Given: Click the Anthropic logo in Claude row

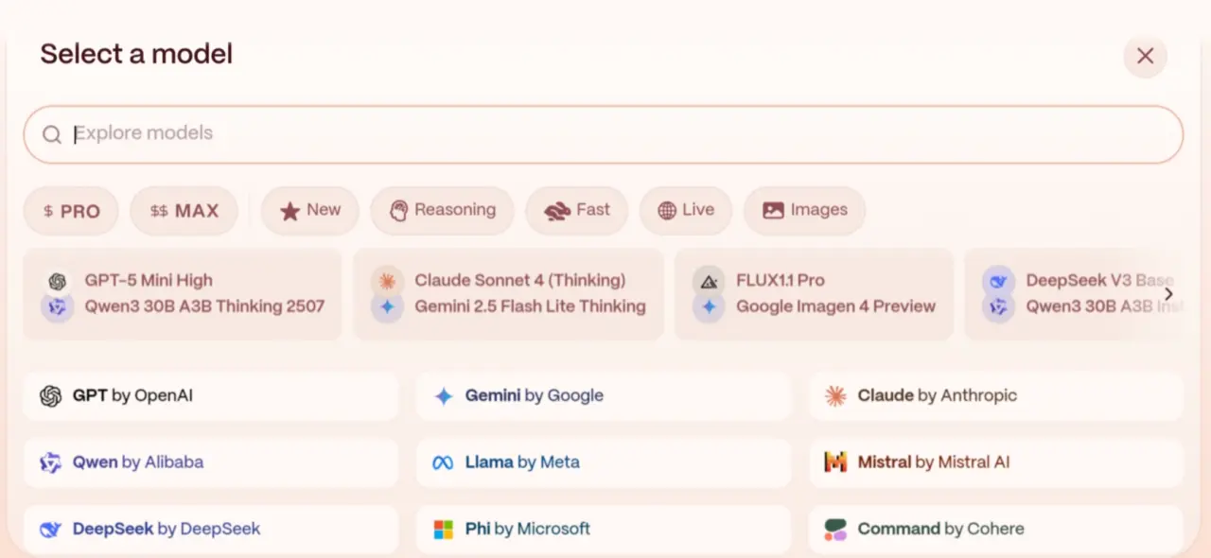Looking at the screenshot, I should point(834,396).
